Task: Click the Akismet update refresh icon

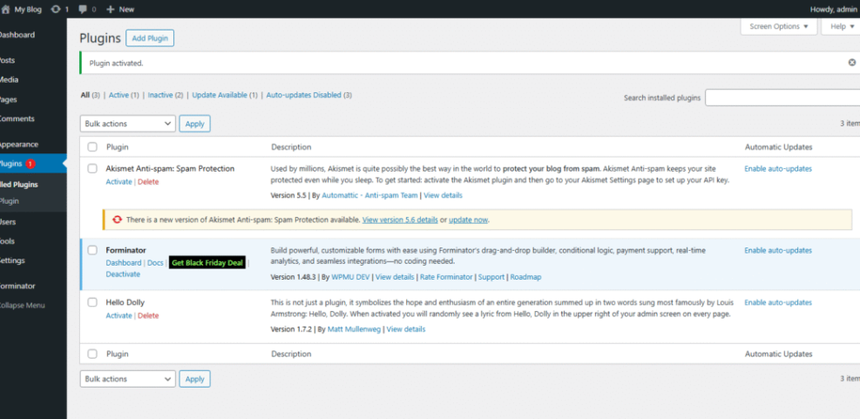Action: (x=117, y=220)
